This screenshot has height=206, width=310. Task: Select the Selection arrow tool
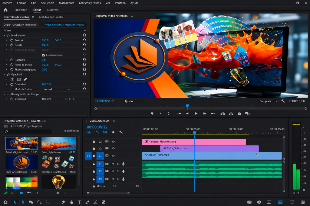[15, 202]
